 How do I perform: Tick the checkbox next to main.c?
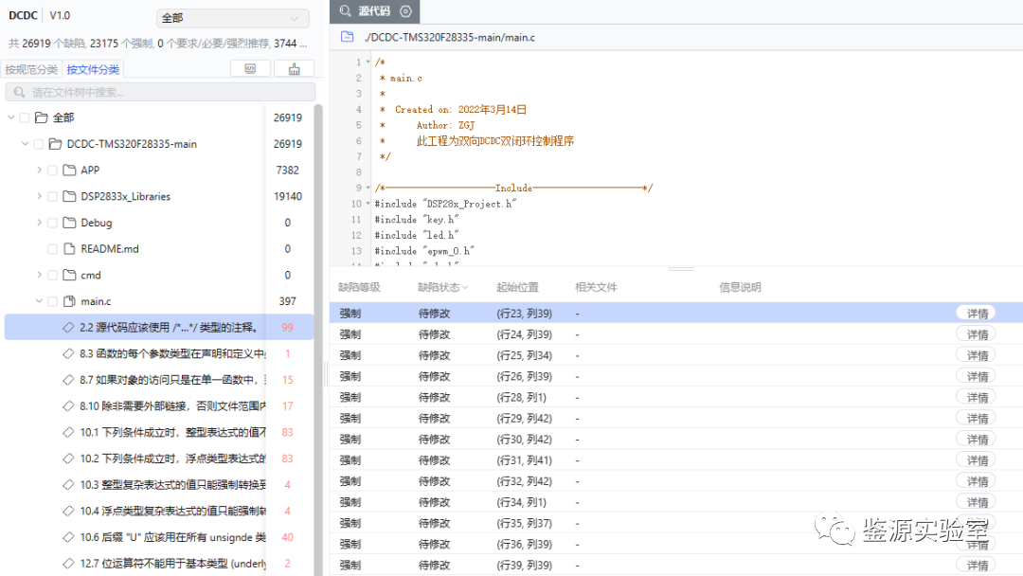(x=52, y=301)
